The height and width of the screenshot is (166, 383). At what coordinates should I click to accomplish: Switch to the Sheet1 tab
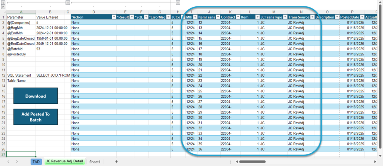point(95,162)
